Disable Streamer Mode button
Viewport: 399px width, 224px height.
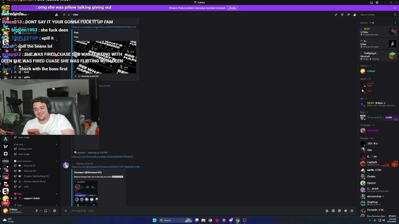(232, 8)
